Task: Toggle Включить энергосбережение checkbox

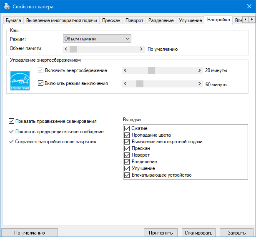Action: coord(40,70)
